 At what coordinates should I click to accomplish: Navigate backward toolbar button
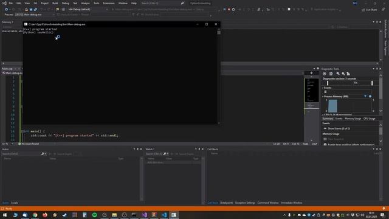point(7,9)
